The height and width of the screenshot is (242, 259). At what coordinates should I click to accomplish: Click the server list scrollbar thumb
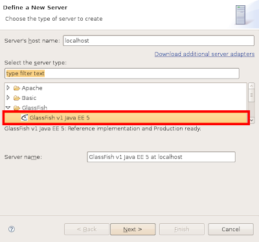[251, 95]
